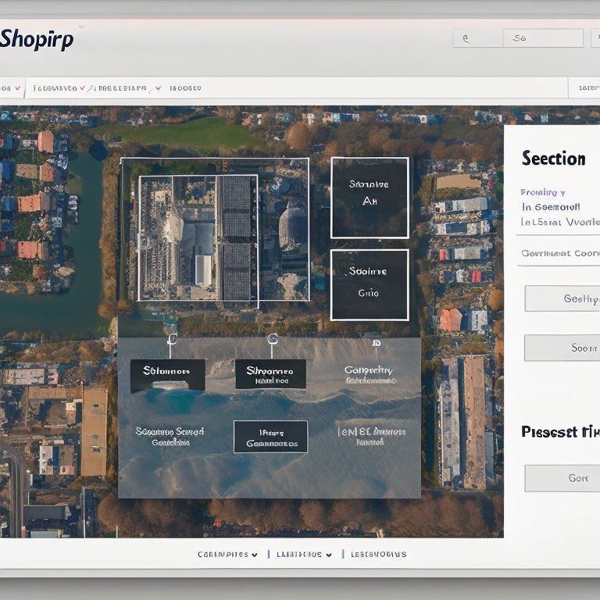Image resolution: width=600 pixels, height=600 pixels.
Task: Click the second gray button in the right panel
Action: pos(562,348)
